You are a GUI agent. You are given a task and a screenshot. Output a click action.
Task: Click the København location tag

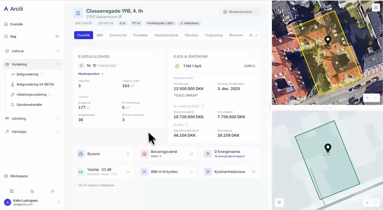pos(189,23)
